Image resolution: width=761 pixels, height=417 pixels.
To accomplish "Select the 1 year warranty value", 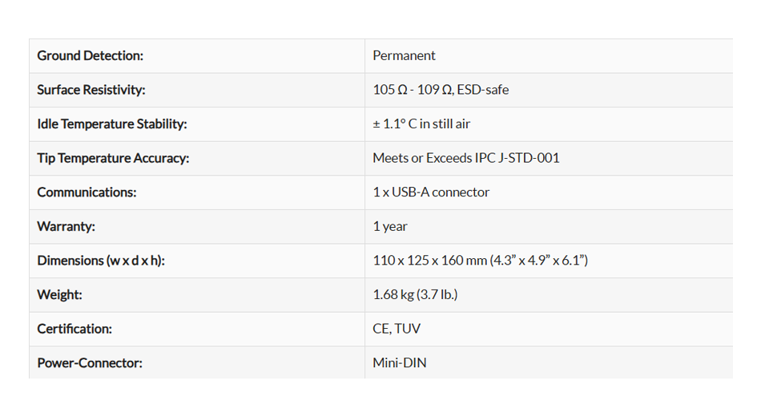I will (x=390, y=226).
